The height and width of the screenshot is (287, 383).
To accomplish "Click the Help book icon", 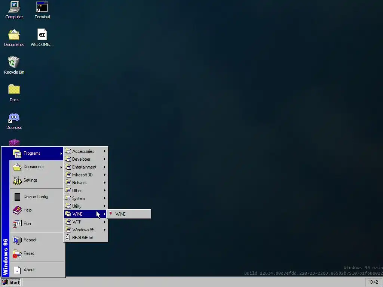I will [x=17, y=210].
